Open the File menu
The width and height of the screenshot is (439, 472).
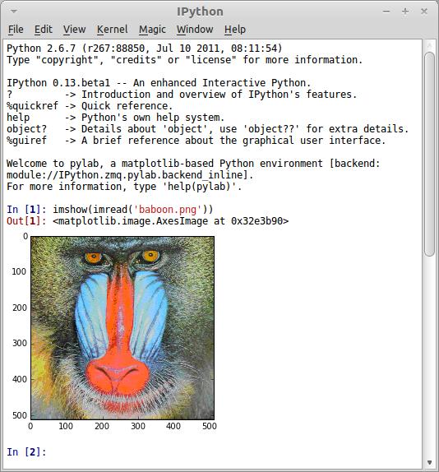click(16, 30)
